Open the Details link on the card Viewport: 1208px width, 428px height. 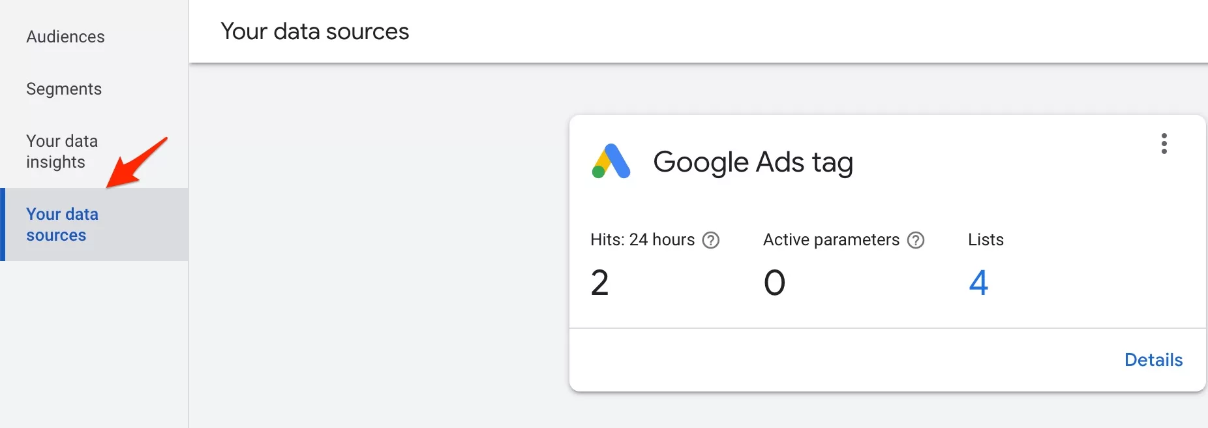pos(1153,359)
